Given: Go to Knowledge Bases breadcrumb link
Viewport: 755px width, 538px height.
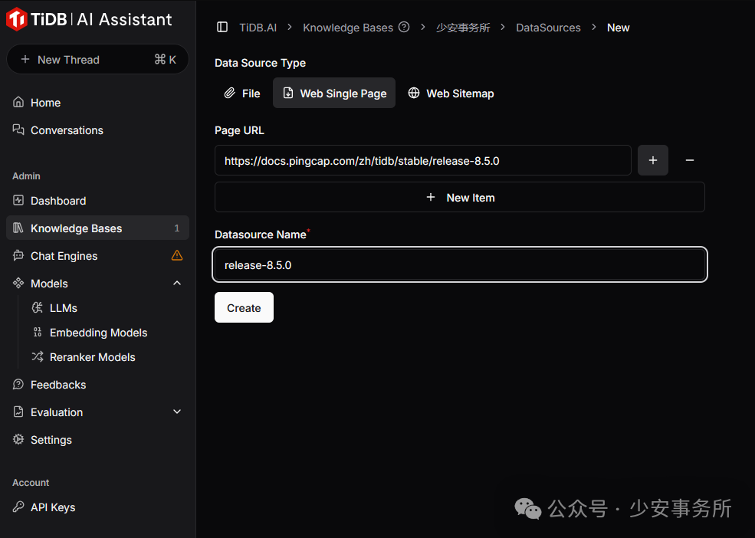Looking at the screenshot, I should coord(348,28).
